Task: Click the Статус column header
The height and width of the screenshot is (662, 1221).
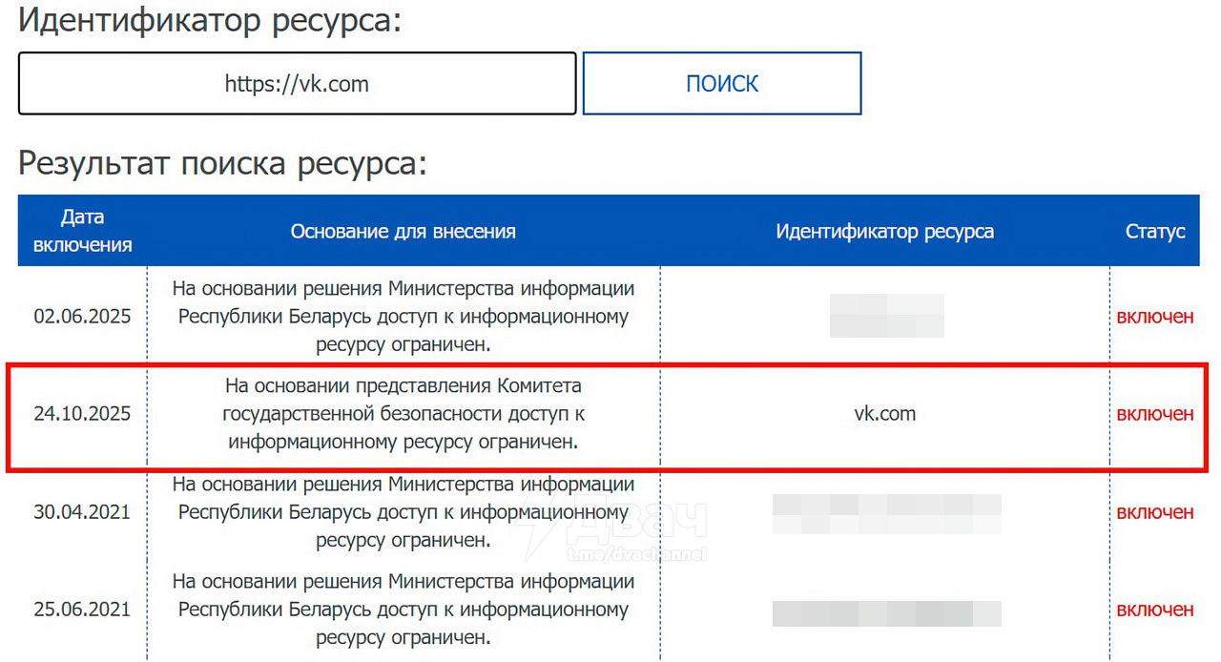Action: 1155,231
